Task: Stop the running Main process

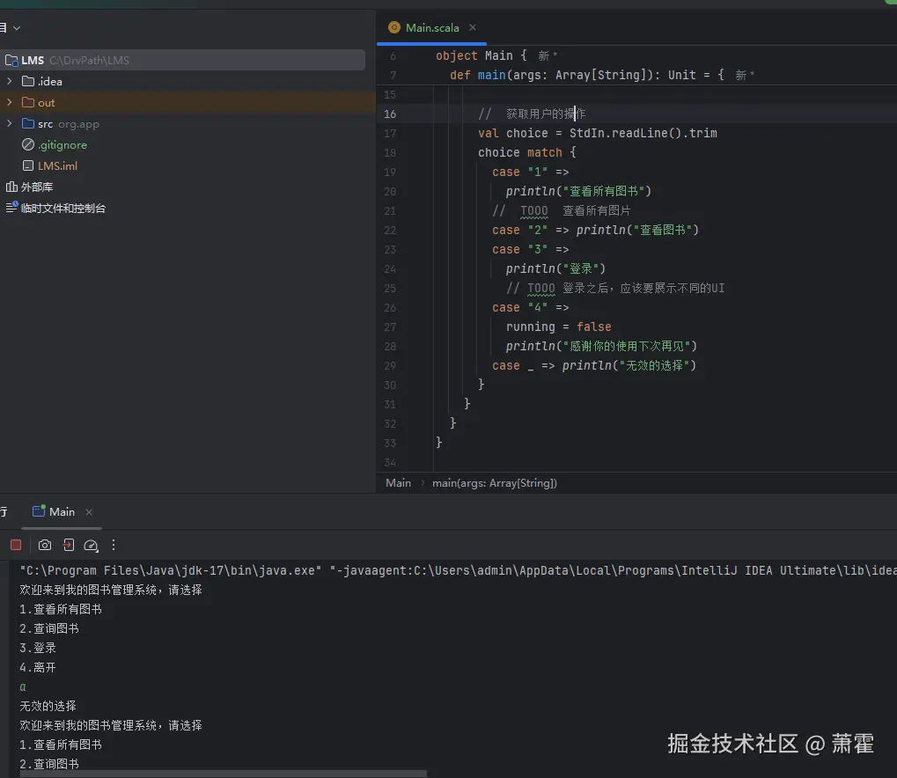Action: coord(16,545)
